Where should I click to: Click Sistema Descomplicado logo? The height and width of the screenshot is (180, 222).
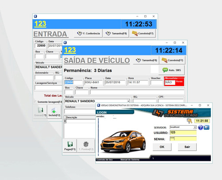point(175,113)
